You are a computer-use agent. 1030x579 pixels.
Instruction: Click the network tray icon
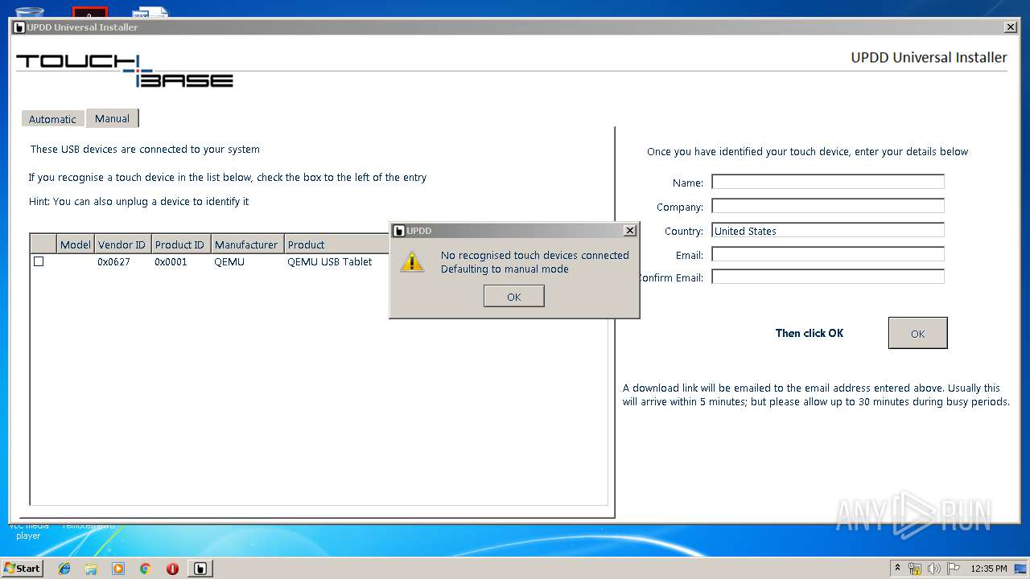(915, 569)
